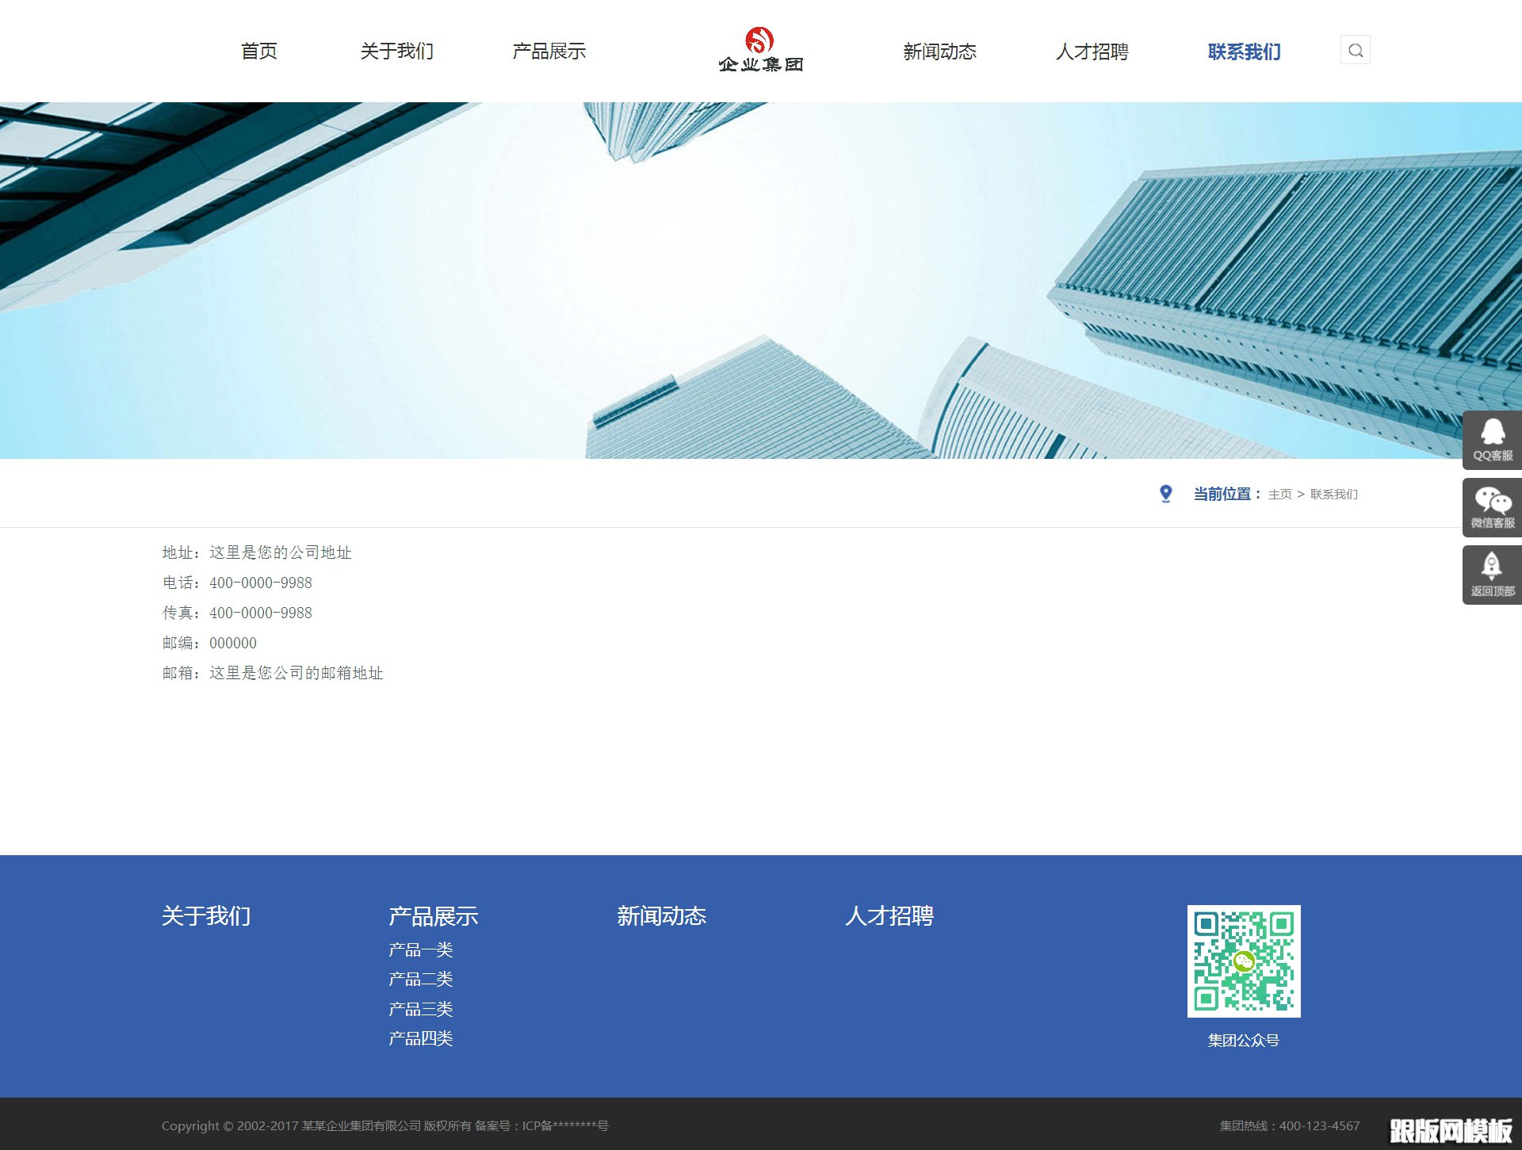Click the location pin beside 当前位置
This screenshot has width=1522, height=1150.
1165,493
